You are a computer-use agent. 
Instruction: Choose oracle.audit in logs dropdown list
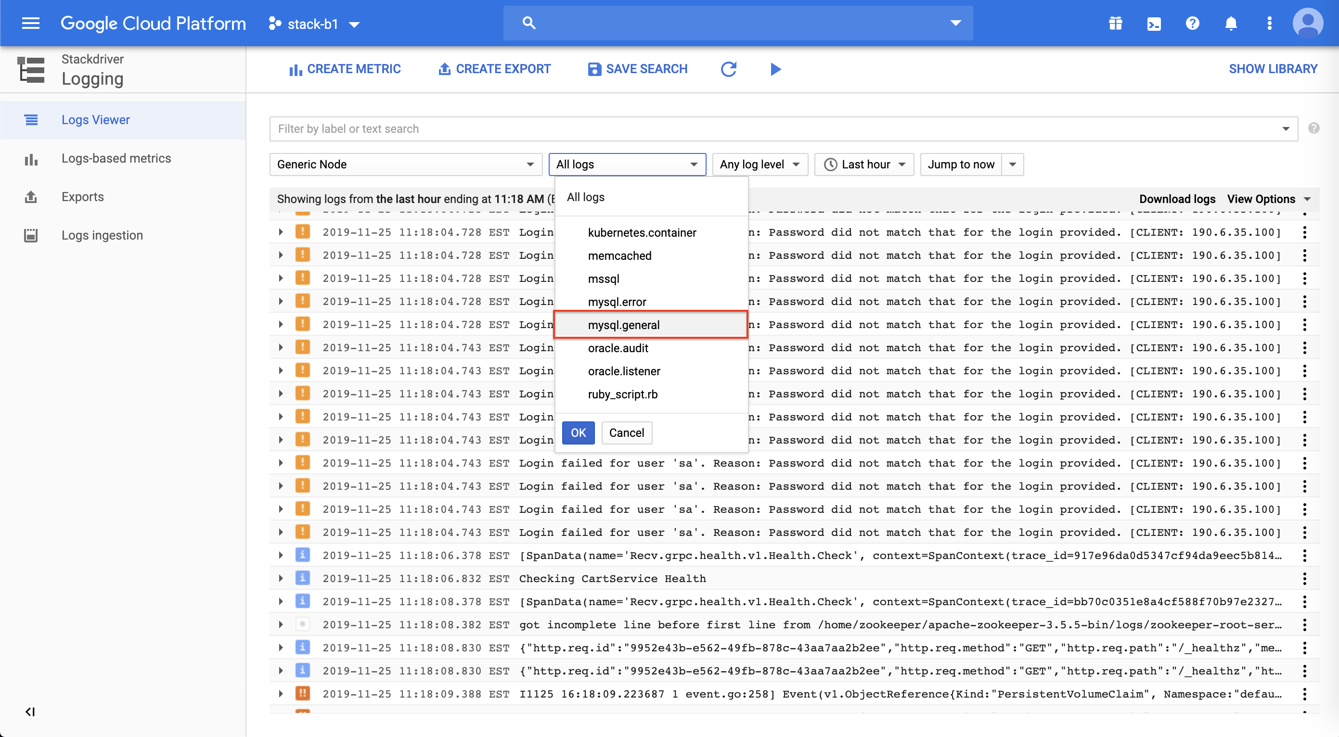coord(618,348)
